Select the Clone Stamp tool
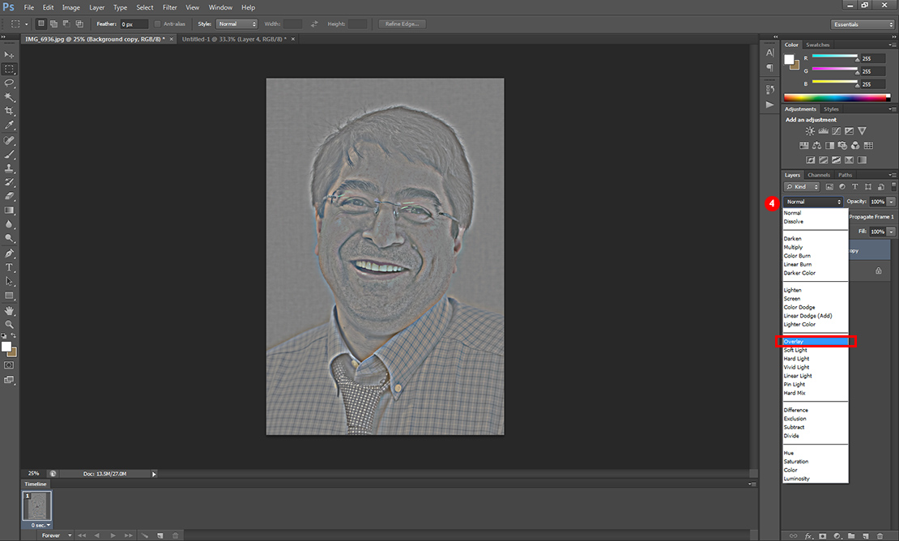Viewport: 899px width, 541px height. click(9, 168)
